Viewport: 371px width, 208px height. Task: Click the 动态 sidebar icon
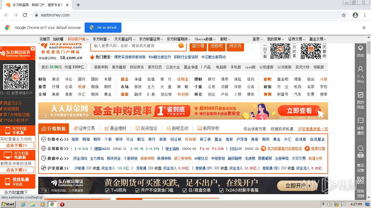360,51
